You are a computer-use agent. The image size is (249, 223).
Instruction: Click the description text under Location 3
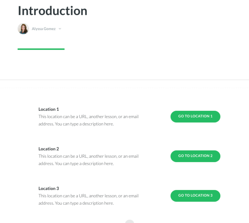tap(88, 199)
